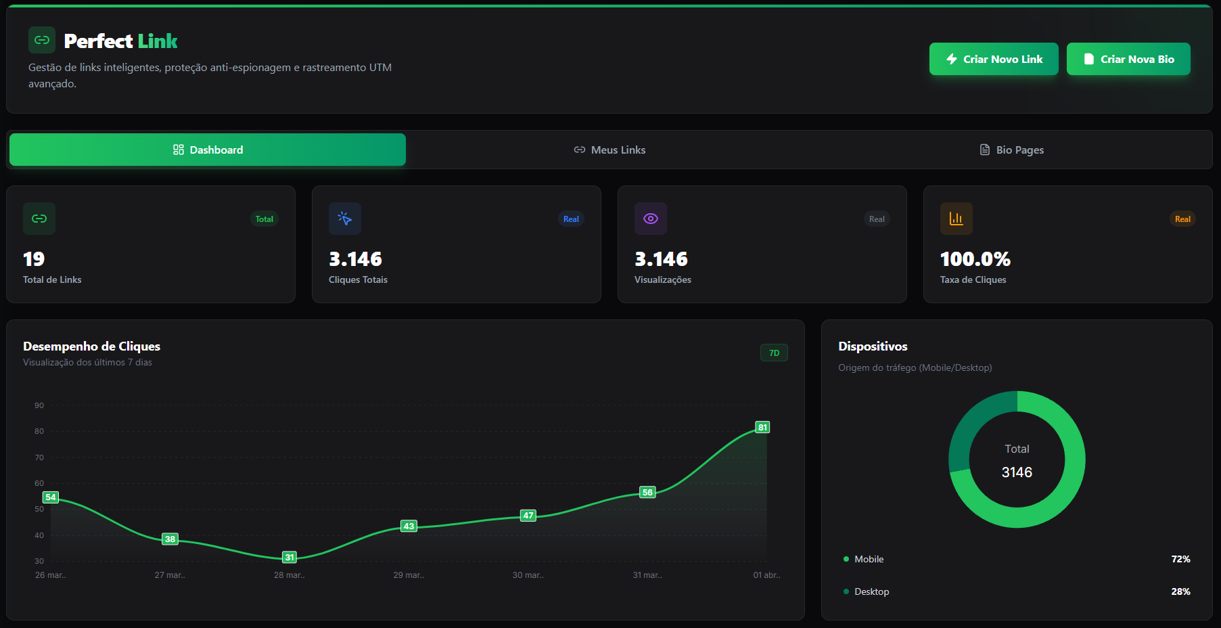This screenshot has width=1221, height=628.
Task: Select the link icon on Total de Links card
Action: (x=39, y=219)
